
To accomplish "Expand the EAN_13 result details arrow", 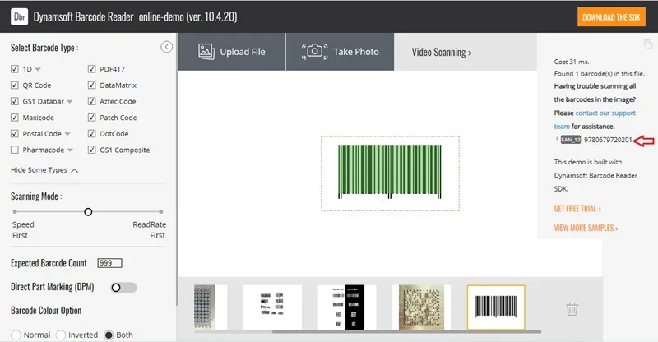I will [x=558, y=139].
